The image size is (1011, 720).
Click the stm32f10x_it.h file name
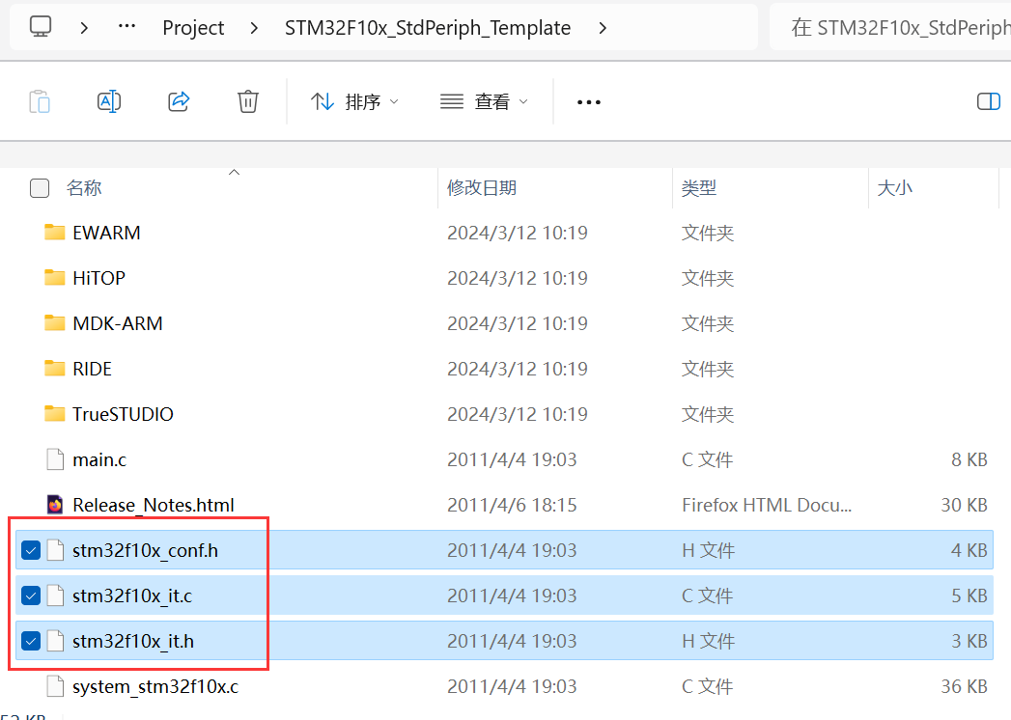pos(133,642)
